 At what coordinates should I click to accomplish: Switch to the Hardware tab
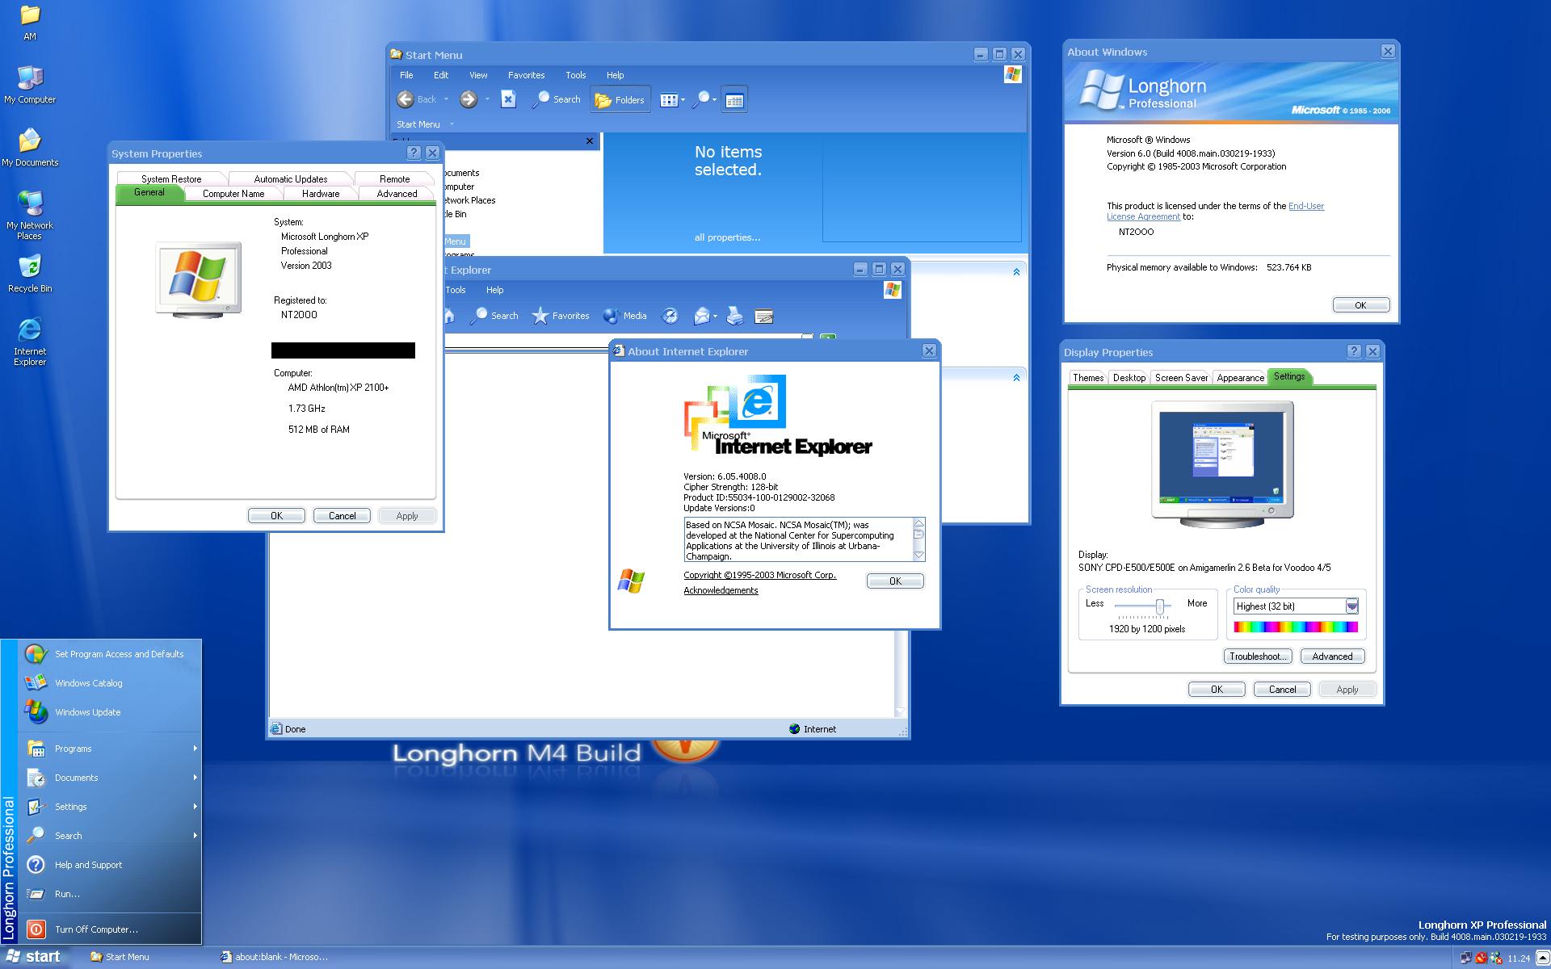pyautogui.click(x=321, y=194)
